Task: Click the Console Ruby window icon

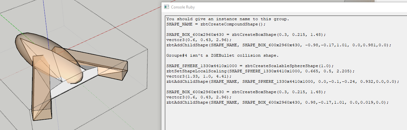Action: click(167, 7)
